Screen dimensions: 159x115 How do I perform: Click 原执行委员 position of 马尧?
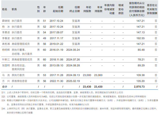coord(18,75)
